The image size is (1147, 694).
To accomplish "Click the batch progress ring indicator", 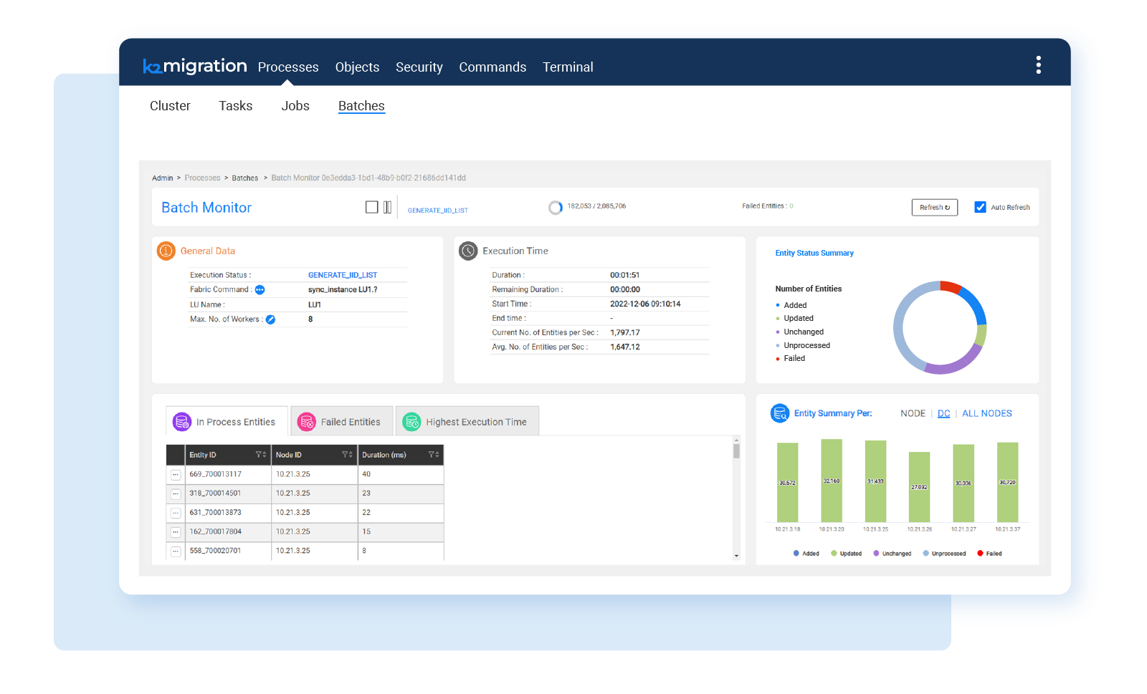I will click(x=556, y=207).
